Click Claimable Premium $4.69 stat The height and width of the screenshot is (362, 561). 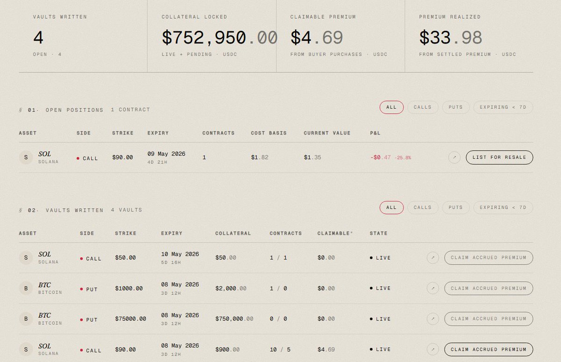coord(317,38)
